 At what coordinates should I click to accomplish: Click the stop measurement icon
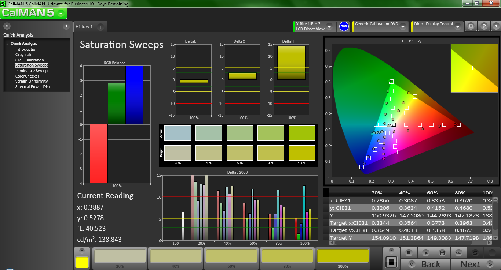[x=409, y=253]
